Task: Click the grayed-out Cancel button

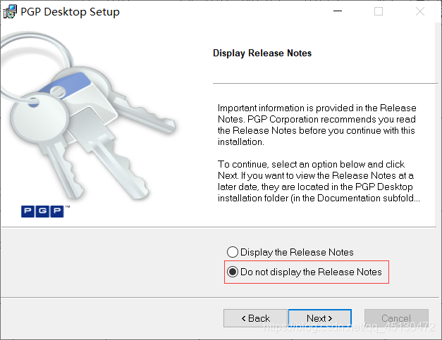Action: (396, 318)
